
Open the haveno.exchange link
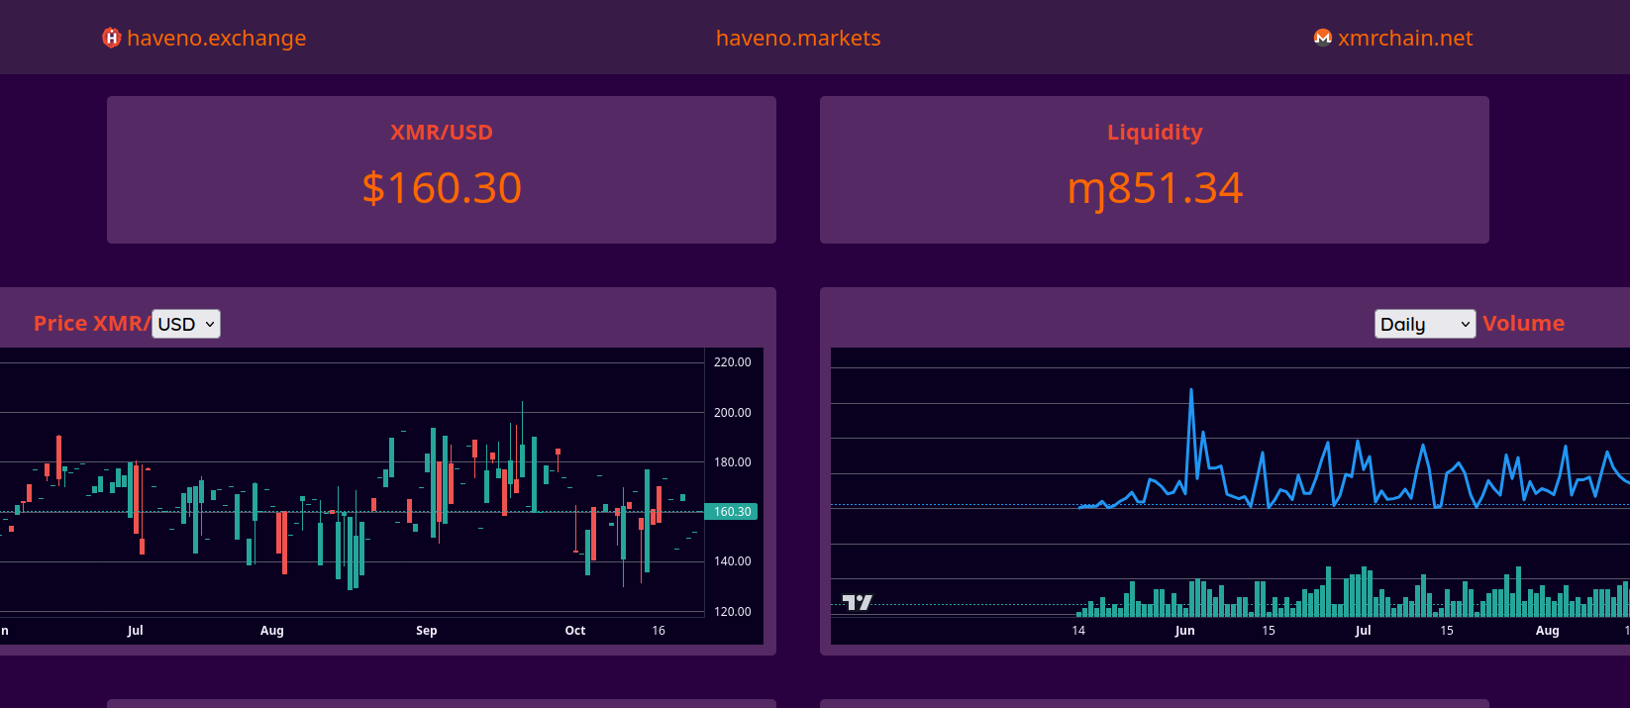216,38
